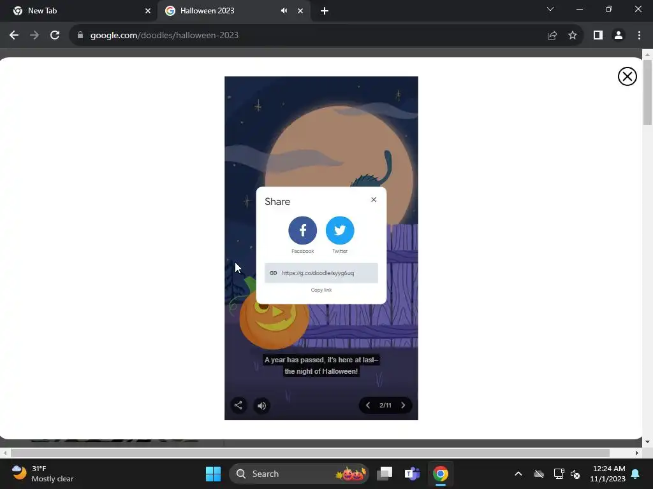Screen dimensions: 653x489
Task: Click the muted volume tray icon
Action: (x=575, y=474)
